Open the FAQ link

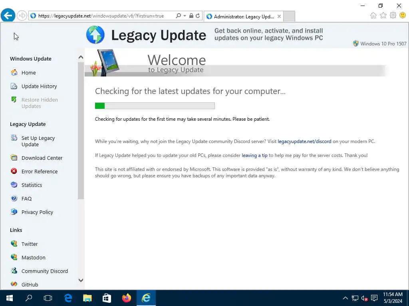coord(27,198)
